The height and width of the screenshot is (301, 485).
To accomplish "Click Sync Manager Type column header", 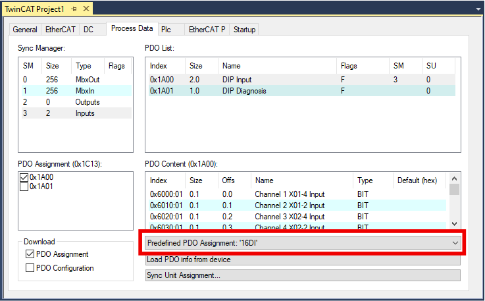I will [x=88, y=66].
